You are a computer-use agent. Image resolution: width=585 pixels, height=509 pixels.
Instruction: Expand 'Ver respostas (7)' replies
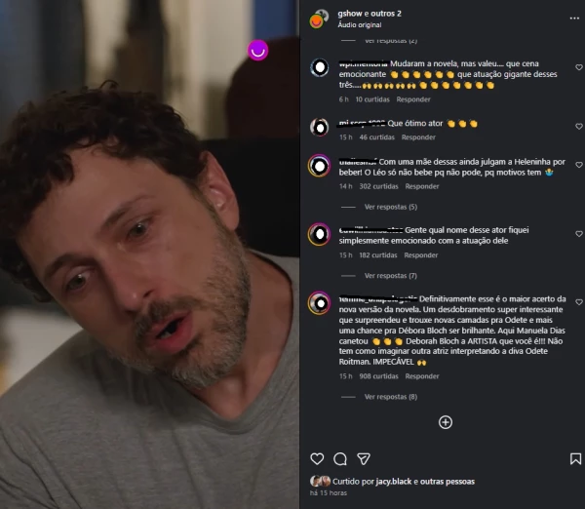coord(391,276)
